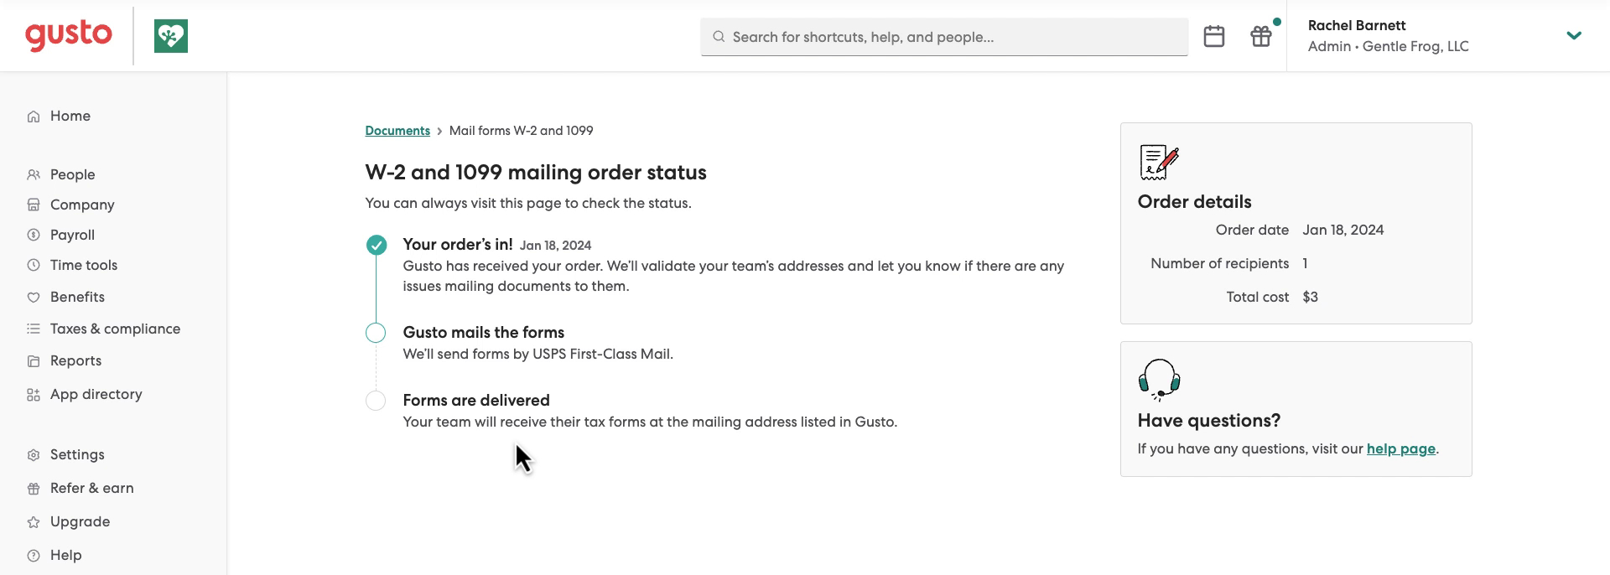Viewport: 1610px width, 575px height.
Task: Click the headset support icon
Action: click(x=1159, y=380)
